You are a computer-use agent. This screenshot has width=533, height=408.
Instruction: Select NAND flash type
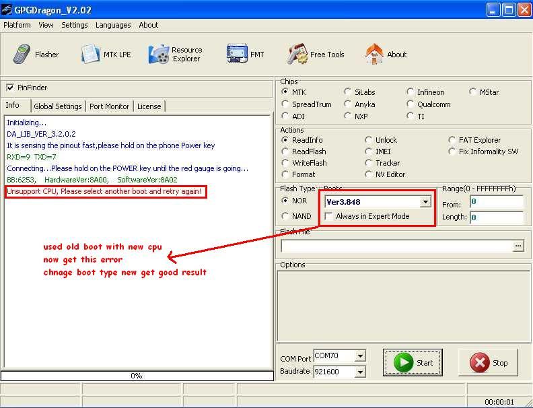point(285,216)
